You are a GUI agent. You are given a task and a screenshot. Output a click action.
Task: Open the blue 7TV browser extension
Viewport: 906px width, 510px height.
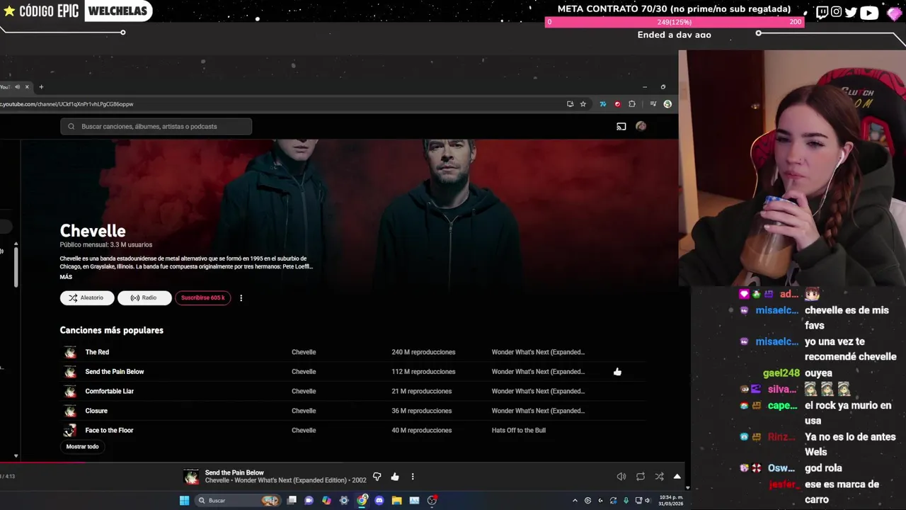pos(602,104)
